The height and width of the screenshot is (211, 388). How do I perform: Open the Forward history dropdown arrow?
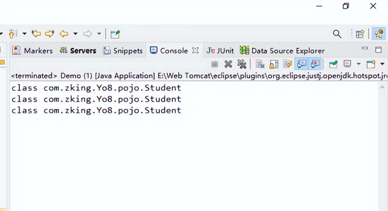(99, 34)
